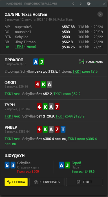
Task: Click hero's ace card in preflop
Action: 36,62
